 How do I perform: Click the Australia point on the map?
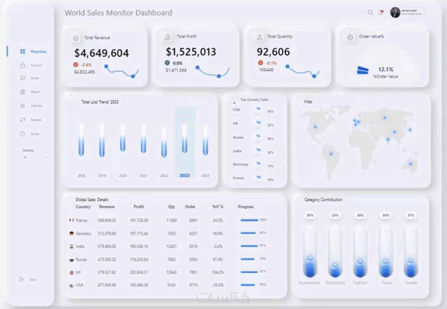coord(410,164)
